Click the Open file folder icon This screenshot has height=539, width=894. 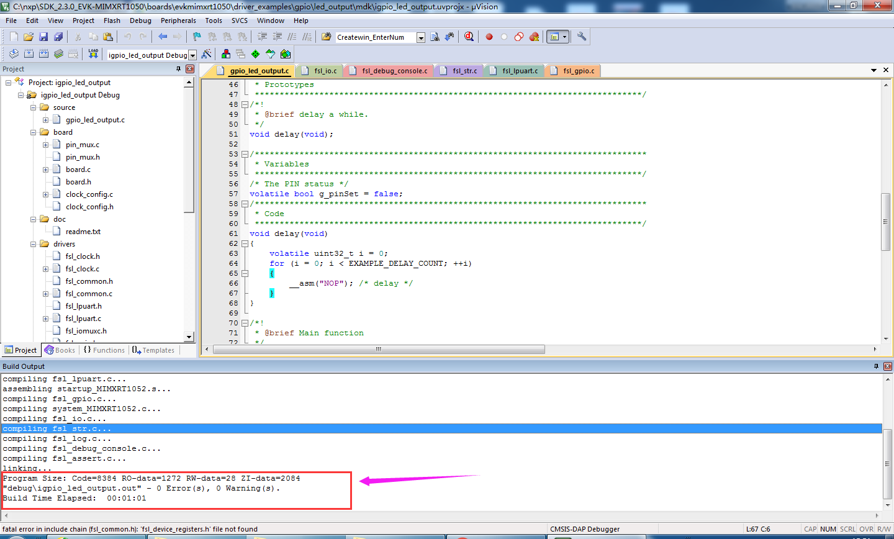[x=29, y=37]
